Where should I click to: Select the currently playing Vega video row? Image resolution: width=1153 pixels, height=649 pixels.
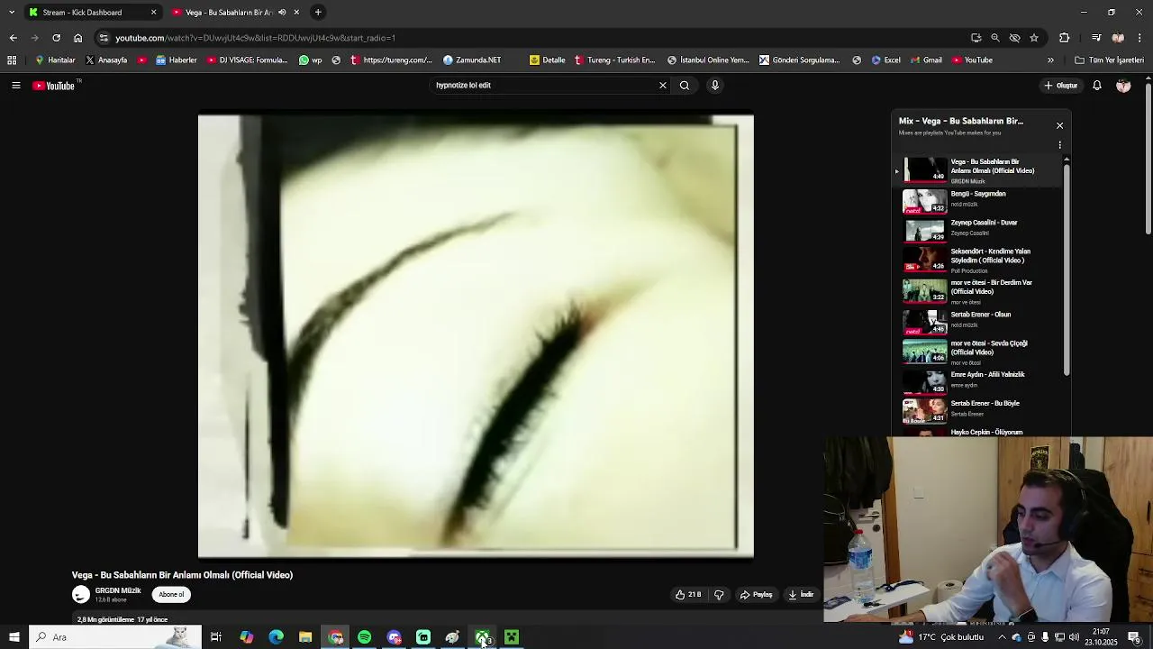click(x=982, y=170)
